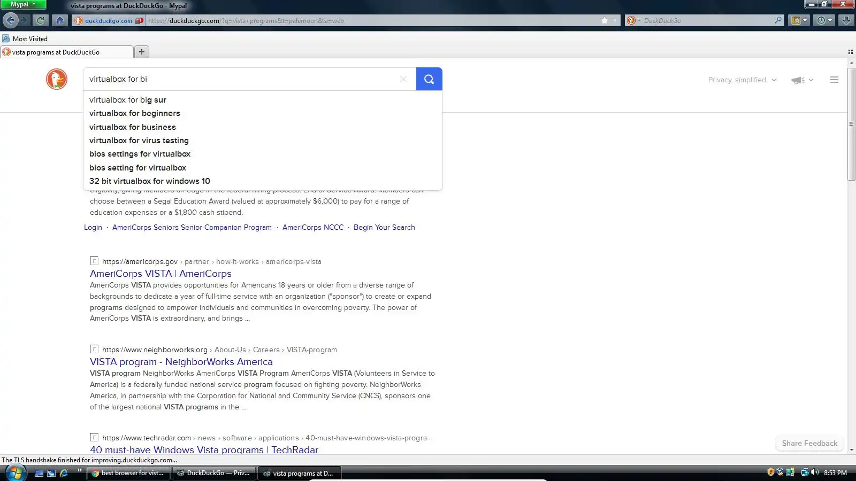Click the magnifier in the toolbar search box
Image resolution: width=856 pixels, height=481 pixels.
pyautogui.click(x=778, y=20)
